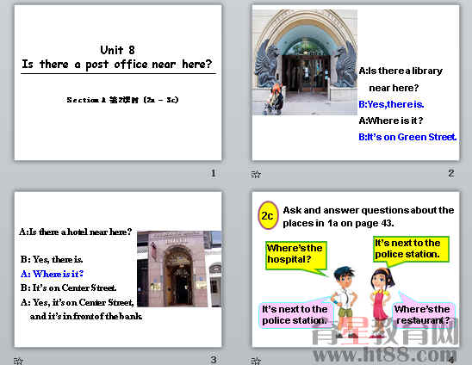This screenshot has width=472, height=365.
Task: Click the animation star icon under slide 2
Action: 256,174
